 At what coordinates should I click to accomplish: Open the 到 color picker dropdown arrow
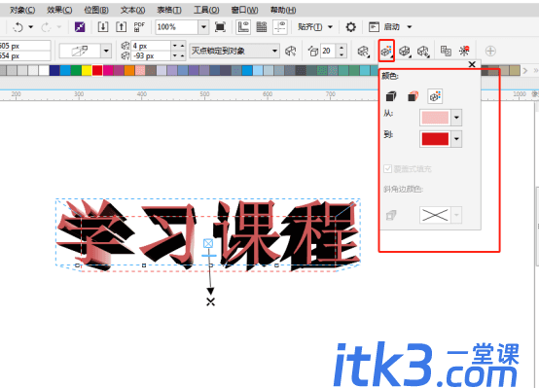click(456, 139)
